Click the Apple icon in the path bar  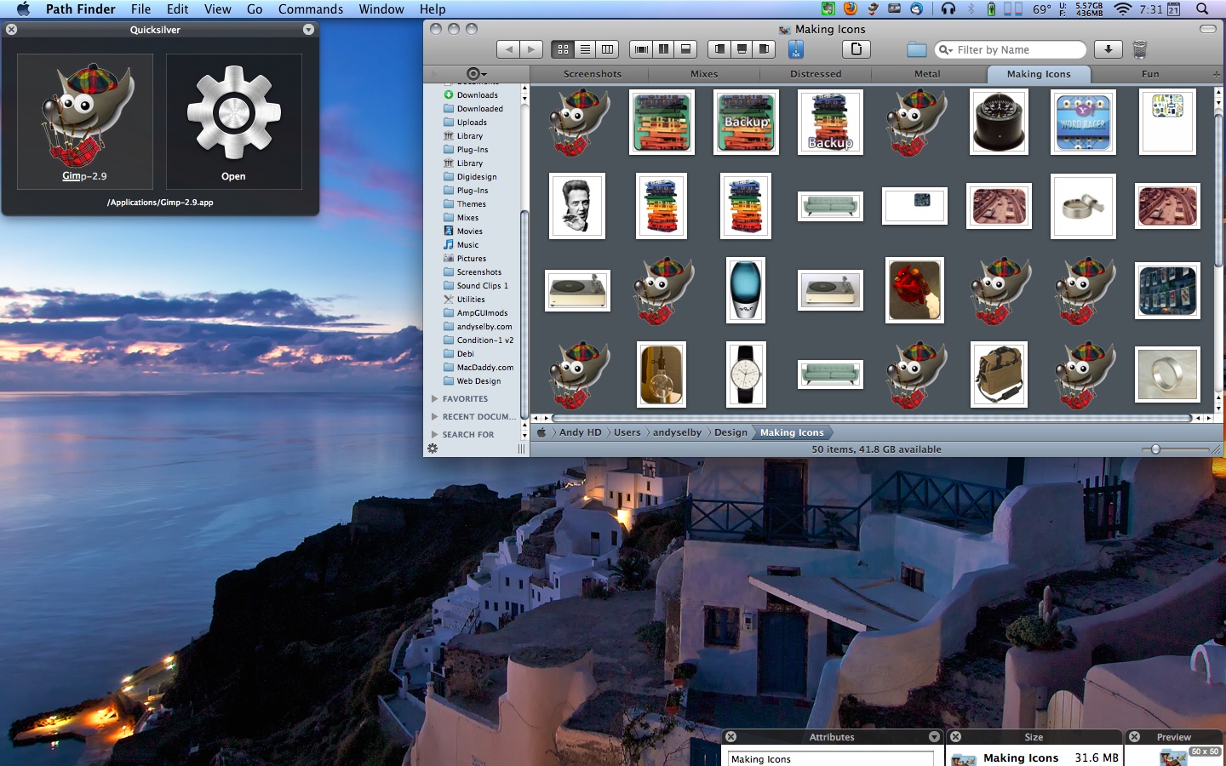[541, 432]
